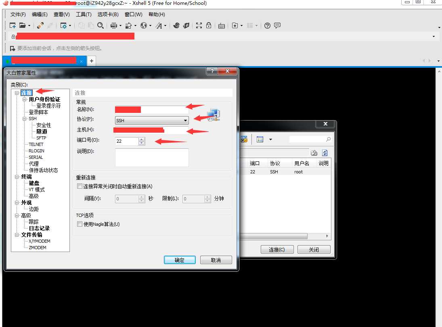
Task: Open the 文件(F) menu
Action: (x=18, y=15)
